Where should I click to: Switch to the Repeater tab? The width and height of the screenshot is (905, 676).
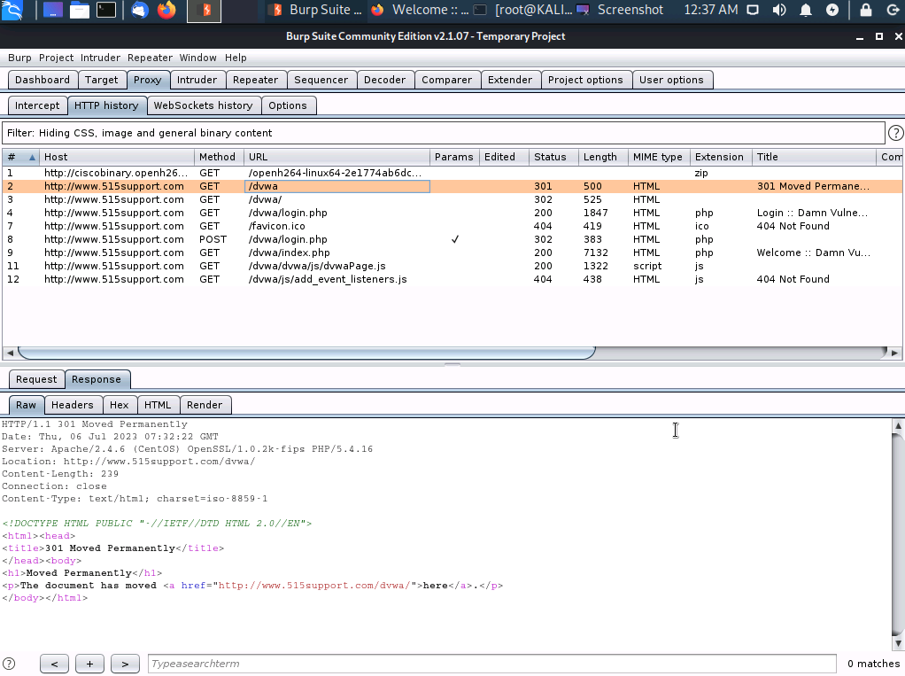pyautogui.click(x=256, y=79)
